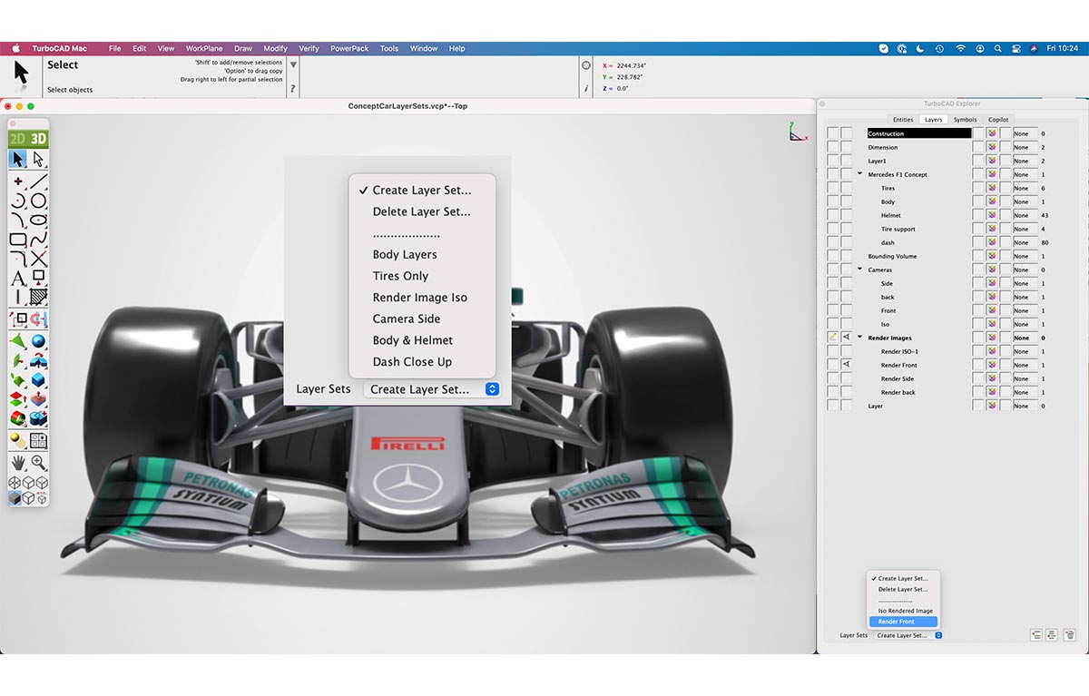This screenshot has width=1089, height=696.
Task: Open the WorkPlane menu in the menu bar
Action: (x=203, y=48)
